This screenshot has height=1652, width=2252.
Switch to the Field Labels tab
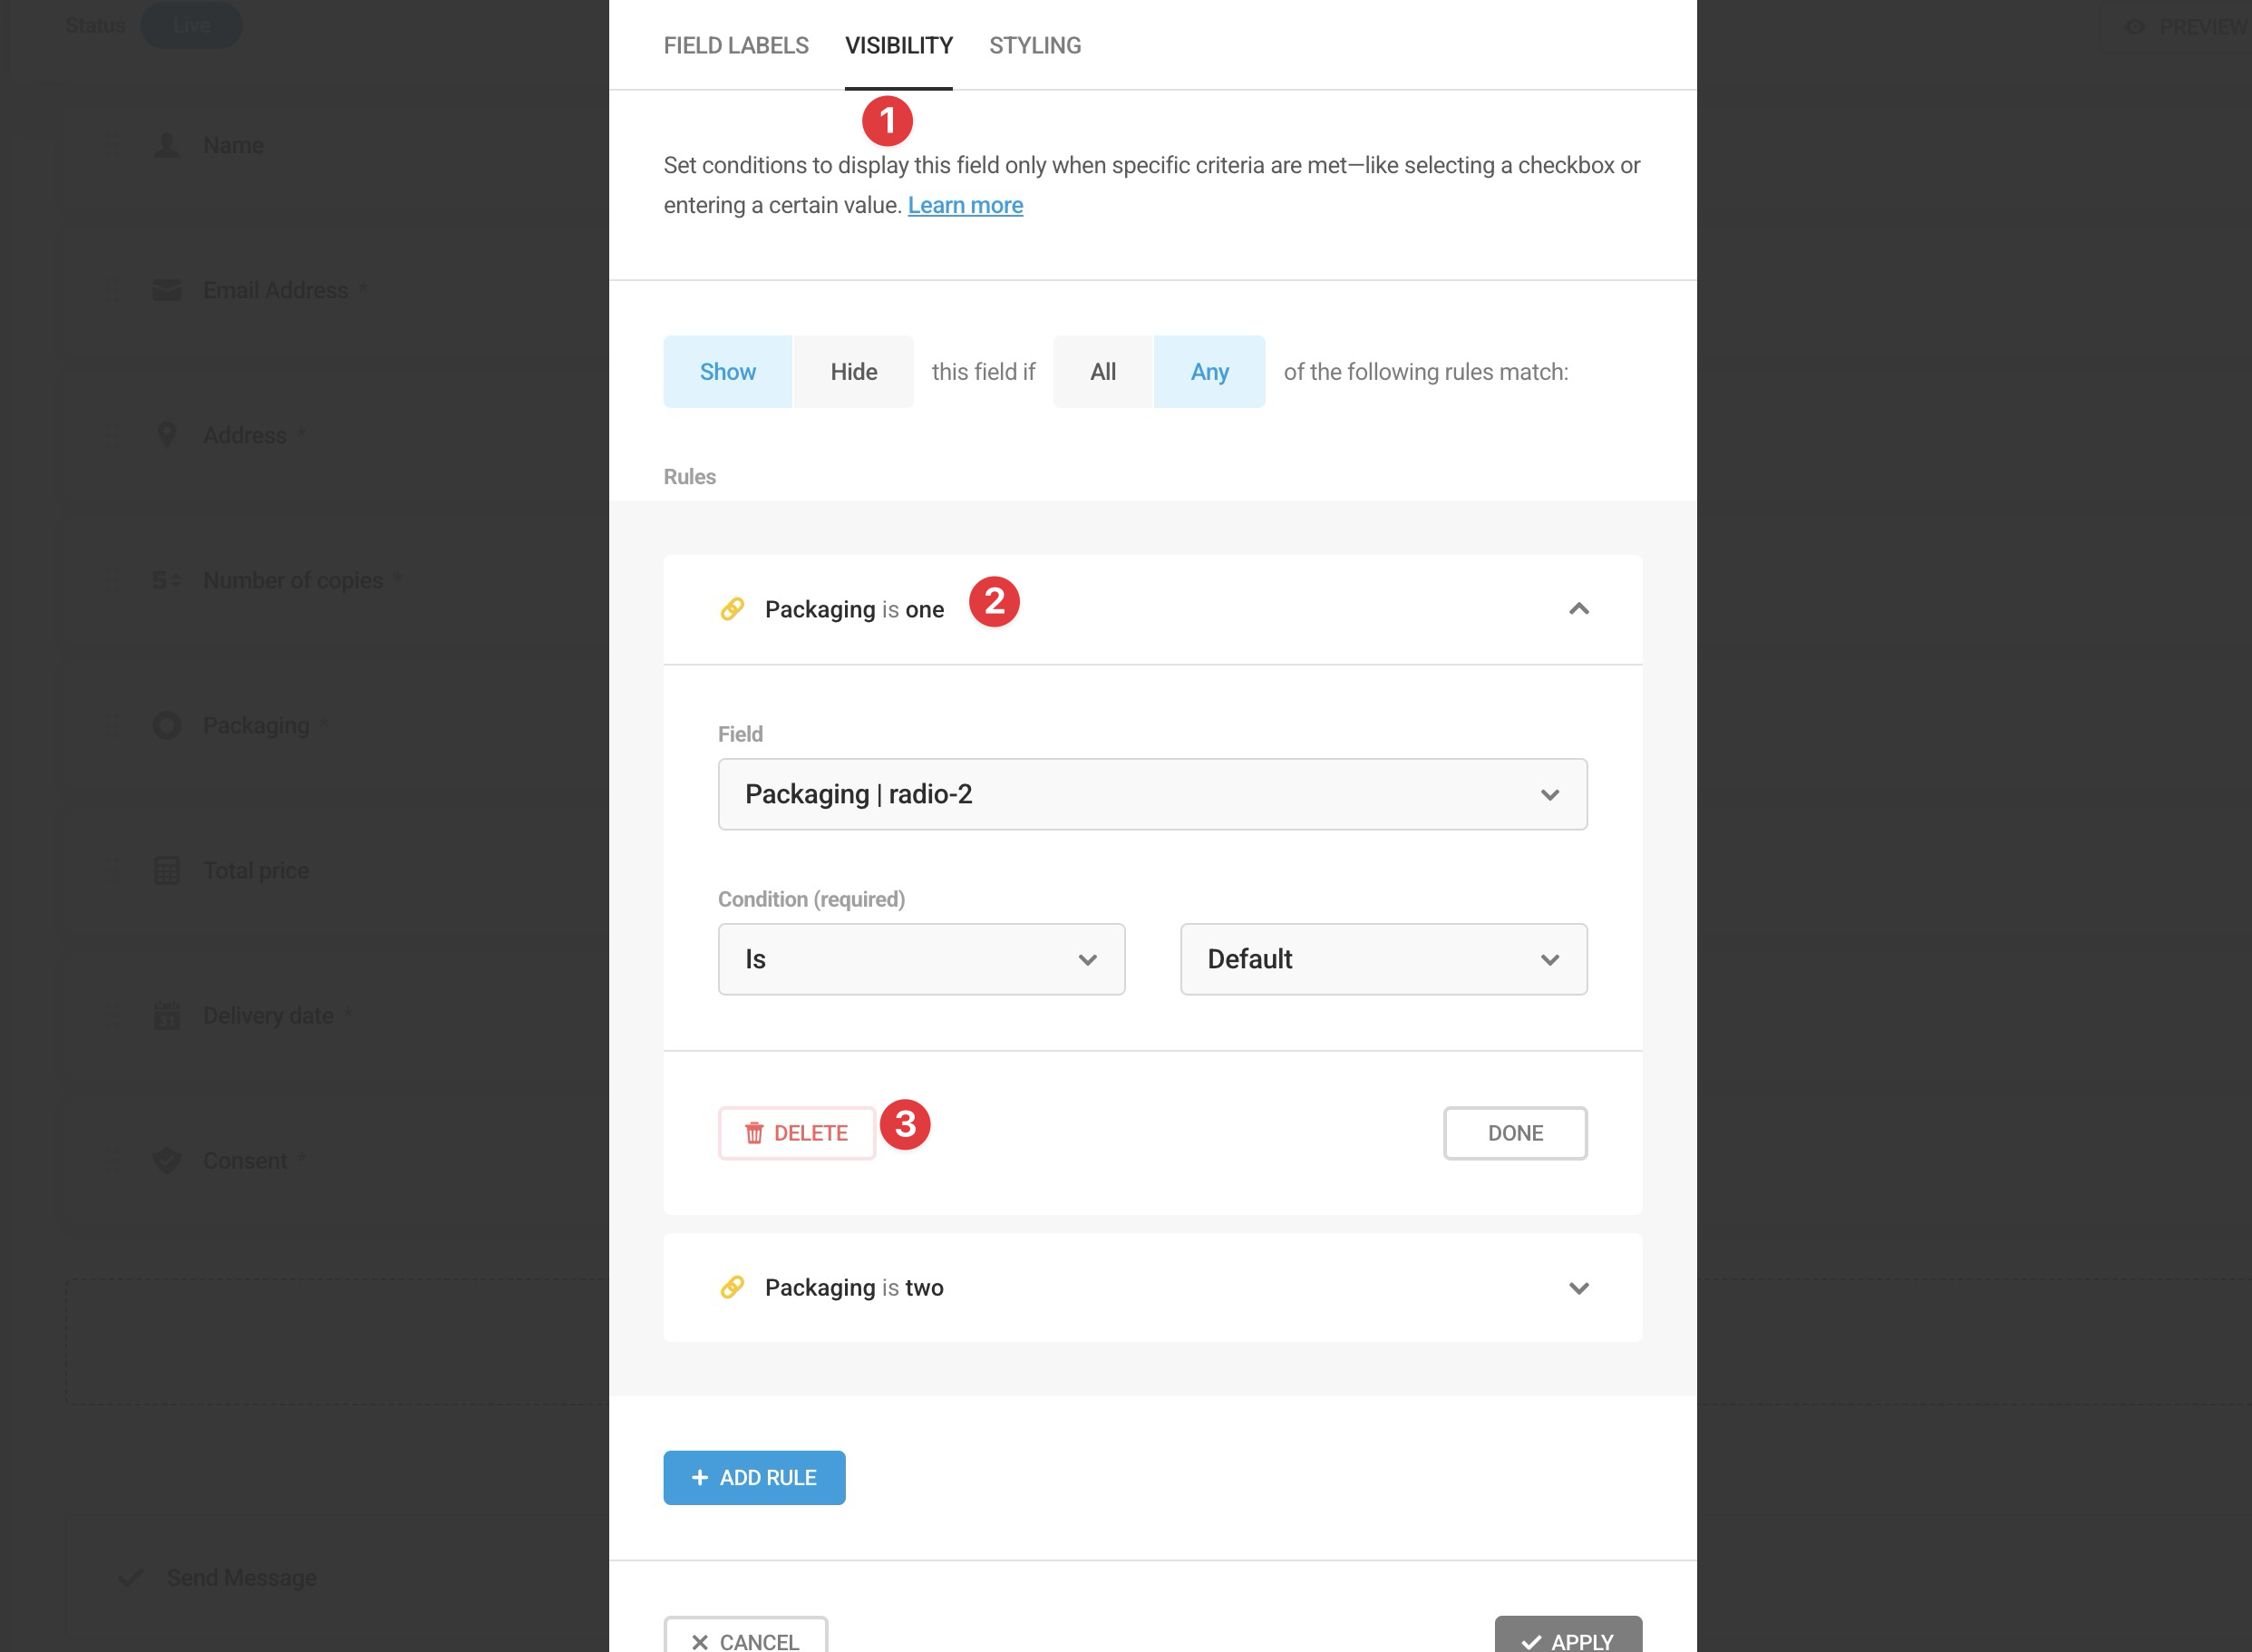coord(736,46)
